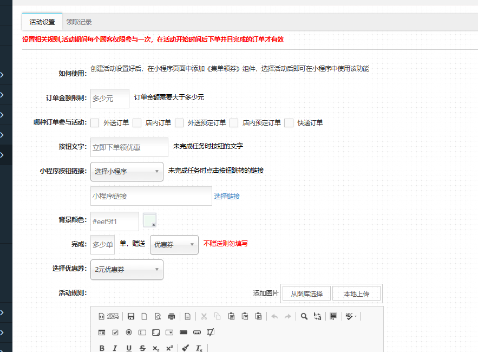Image resolution: width=478 pixels, height=352 pixels.
Task: Switch to the 活动设置 tab
Action: [x=42, y=22]
